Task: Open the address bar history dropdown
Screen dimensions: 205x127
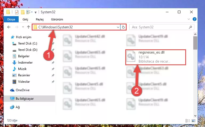Action: tap(118, 27)
